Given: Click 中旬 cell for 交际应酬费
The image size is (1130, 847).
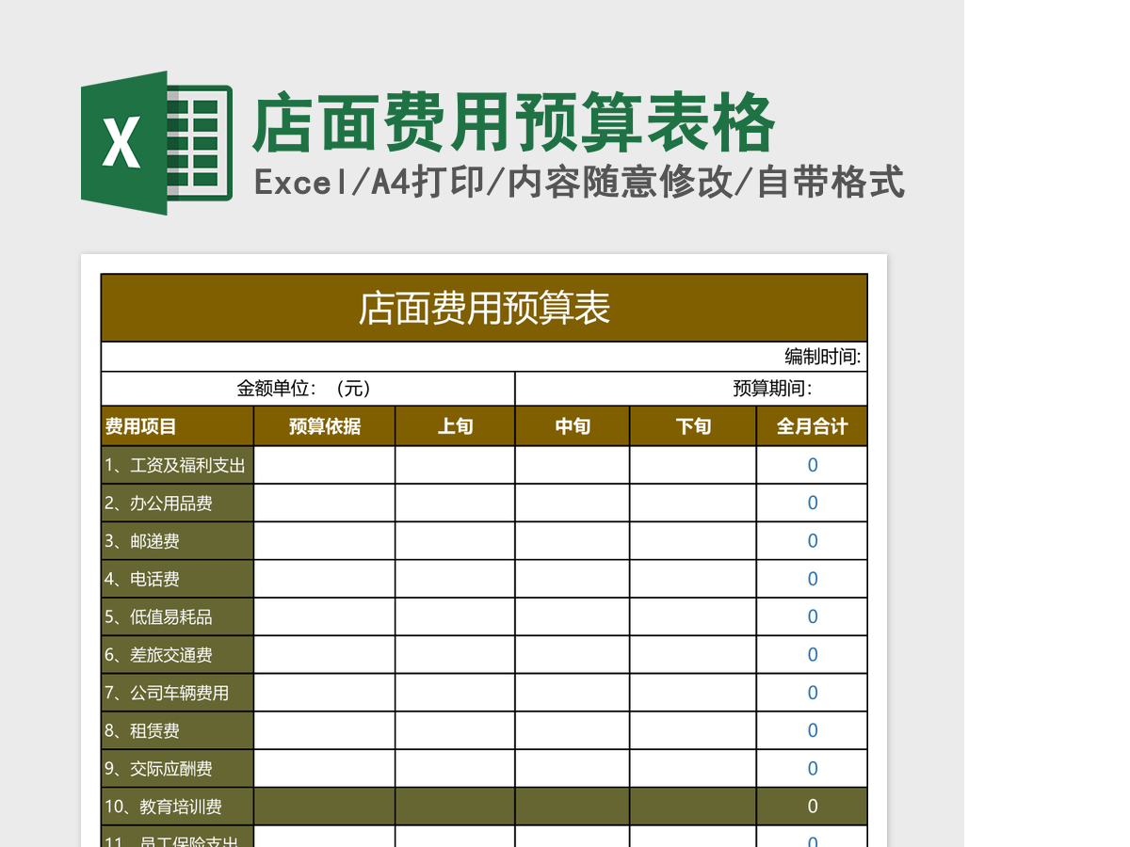Looking at the screenshot, I should pos(573,769).
